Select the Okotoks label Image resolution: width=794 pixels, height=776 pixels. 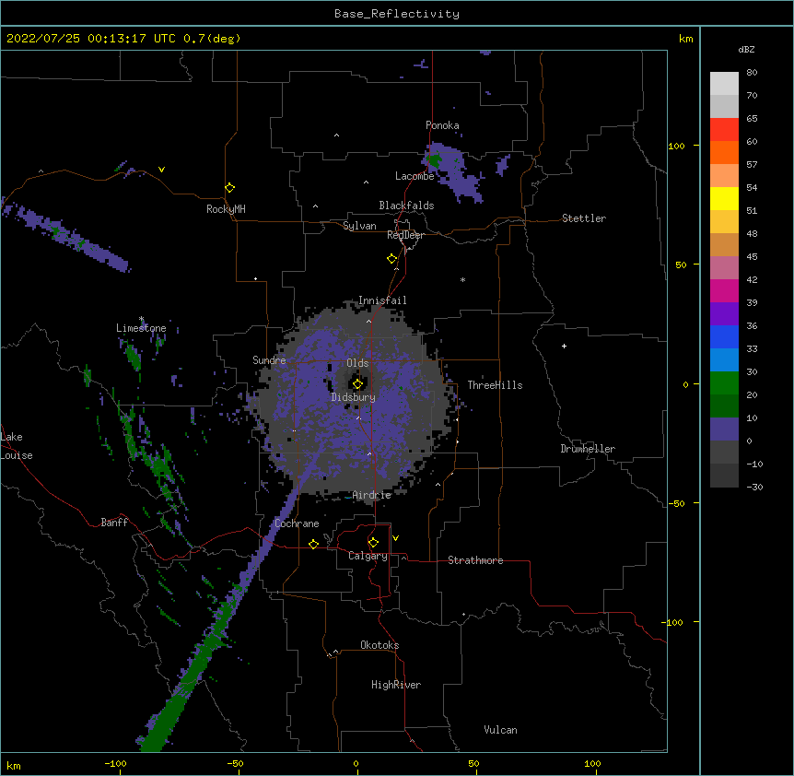[x=379, y=645]
